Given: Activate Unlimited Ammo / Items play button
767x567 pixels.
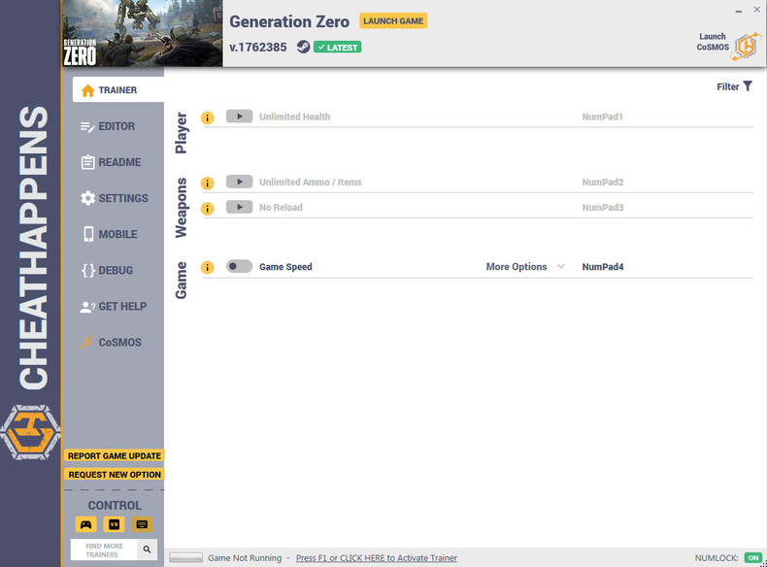Looking at the screenshot, I should (x=239, y=182).
